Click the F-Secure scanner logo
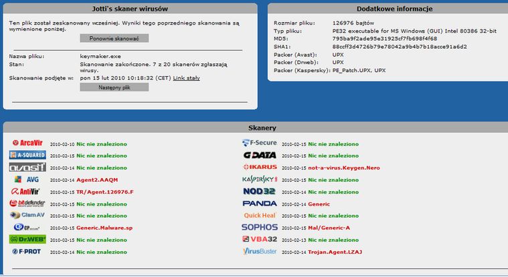 pyautogui.click(x=260, y=143)
